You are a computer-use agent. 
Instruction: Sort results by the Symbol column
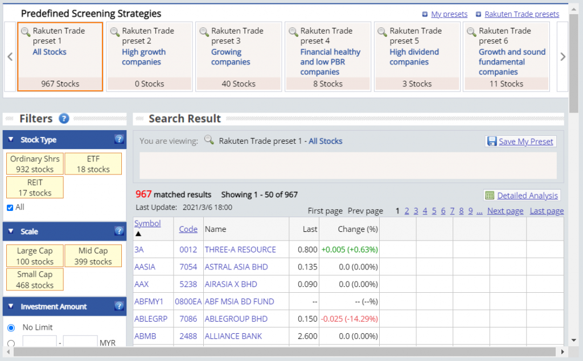coord(147,223)
